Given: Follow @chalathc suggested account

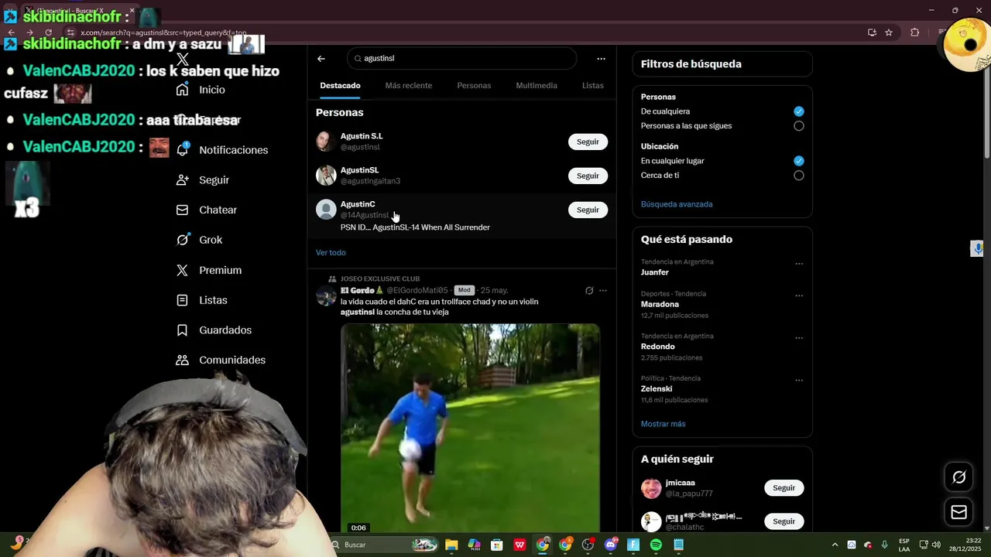Looking at the screenshot, I should click(x=784, y=521).
